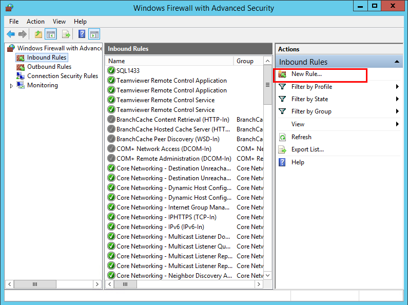
Task: Select Outbound Rules in the tree
Action: click(49, 67)
